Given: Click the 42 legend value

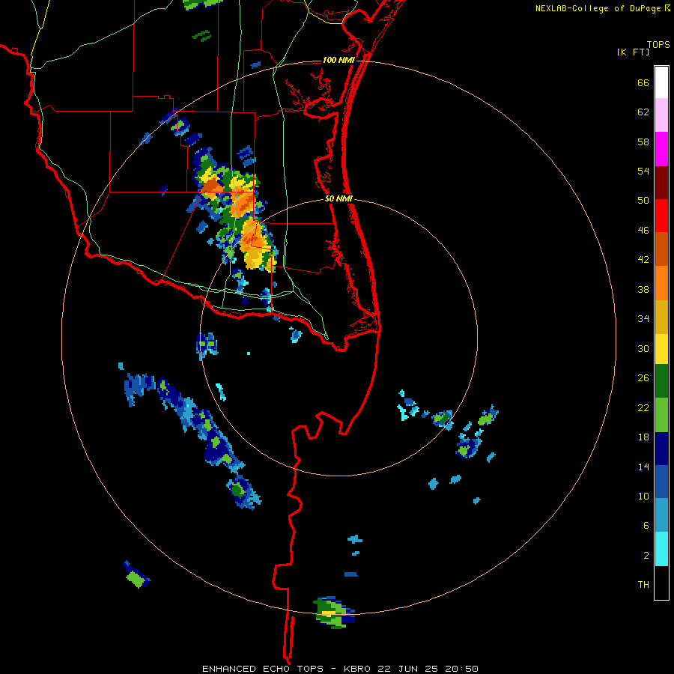Looking at the screenshot, I should (643, 260).
